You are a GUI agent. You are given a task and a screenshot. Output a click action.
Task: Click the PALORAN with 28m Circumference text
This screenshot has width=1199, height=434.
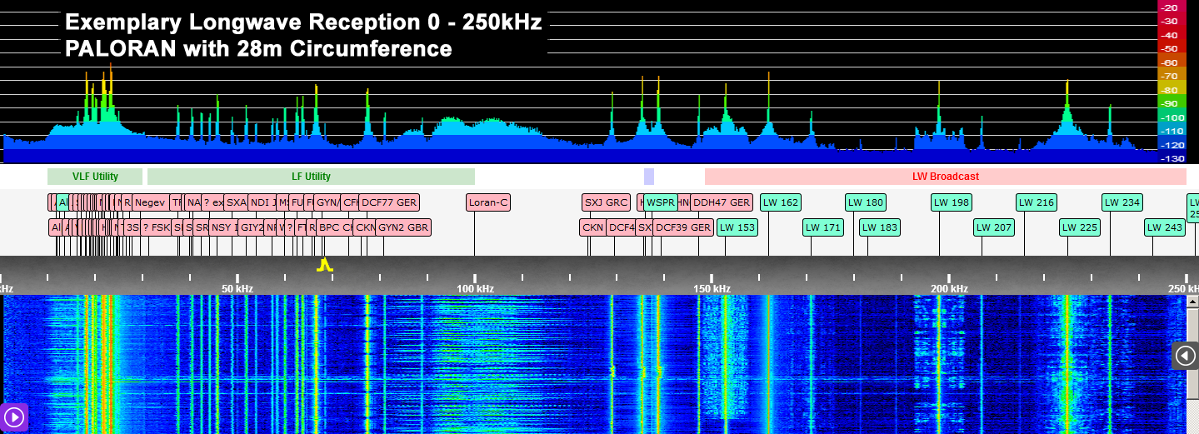(x=259, y=48)
